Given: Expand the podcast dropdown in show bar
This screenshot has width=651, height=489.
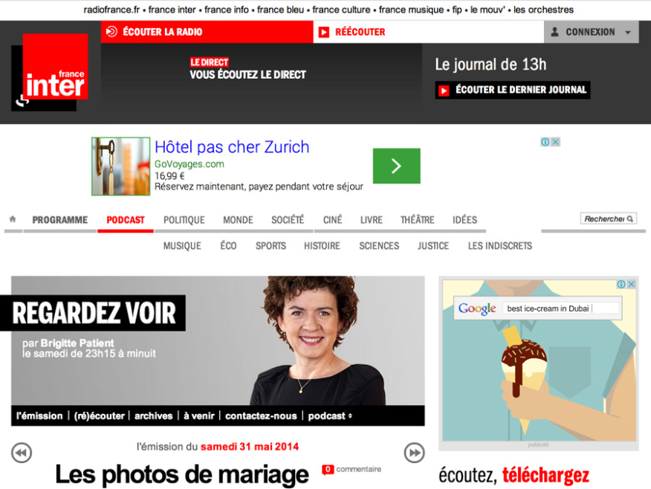Looking at the screenshot, I should (x=351, y=416).
